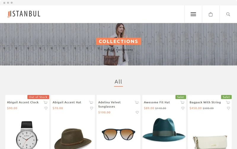Open the Abigail Accent Hat product title

(67, 102)
